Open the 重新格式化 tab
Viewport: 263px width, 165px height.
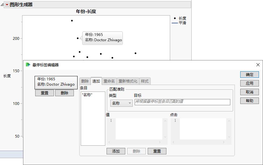(x=128, y=81)
